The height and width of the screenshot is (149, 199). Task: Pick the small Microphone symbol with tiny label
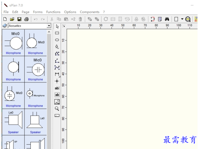tap(35, 95)
